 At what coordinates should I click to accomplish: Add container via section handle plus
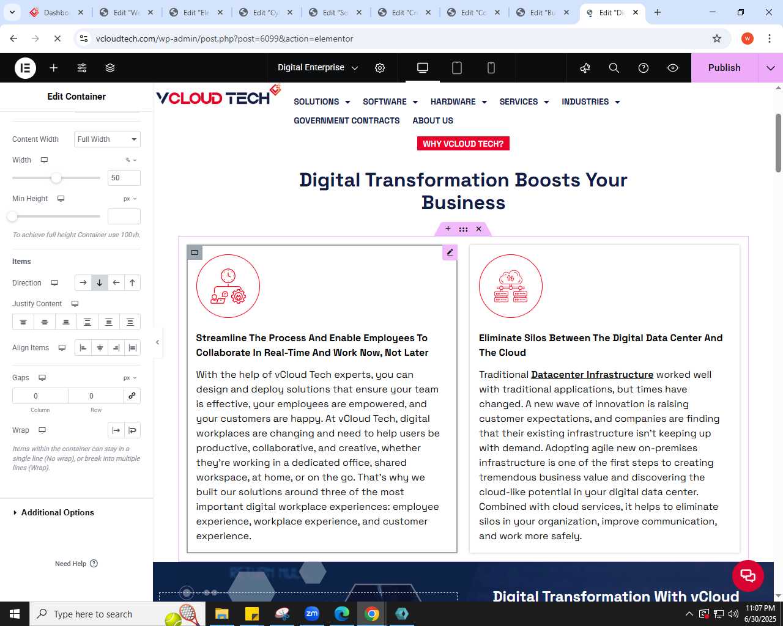448,229
